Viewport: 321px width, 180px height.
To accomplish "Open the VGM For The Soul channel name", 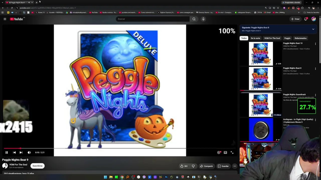I will 18,165.
